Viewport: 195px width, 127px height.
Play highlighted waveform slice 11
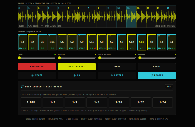pos(131,17)
